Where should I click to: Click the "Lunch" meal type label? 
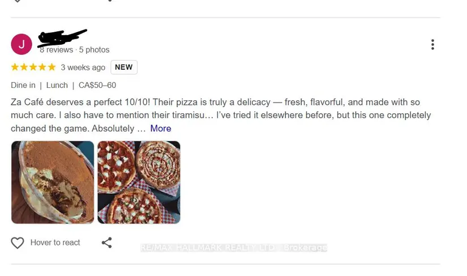click(x=57, y=85)
